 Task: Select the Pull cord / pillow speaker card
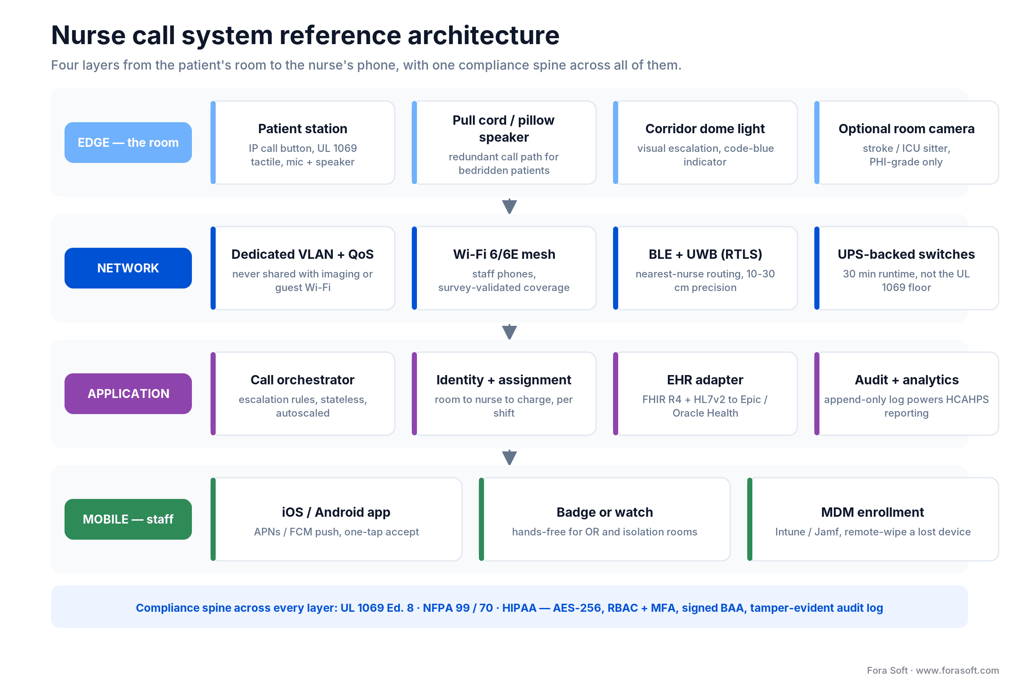pos(504,143)
